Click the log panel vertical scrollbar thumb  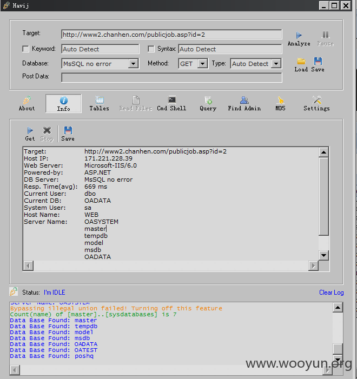pos(338,349)
